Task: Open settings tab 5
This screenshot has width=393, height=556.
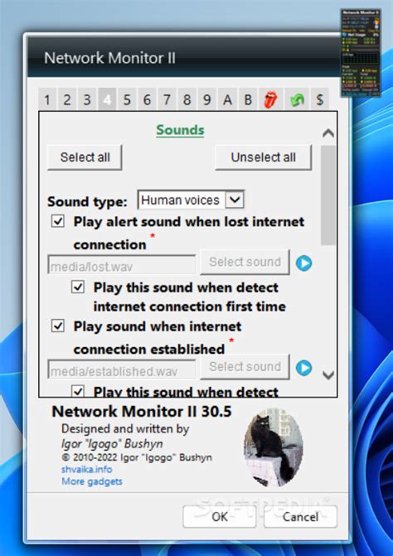Action: point(127,99)
